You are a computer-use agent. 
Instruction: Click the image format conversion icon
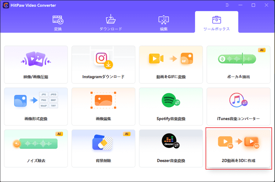point(36,100)
